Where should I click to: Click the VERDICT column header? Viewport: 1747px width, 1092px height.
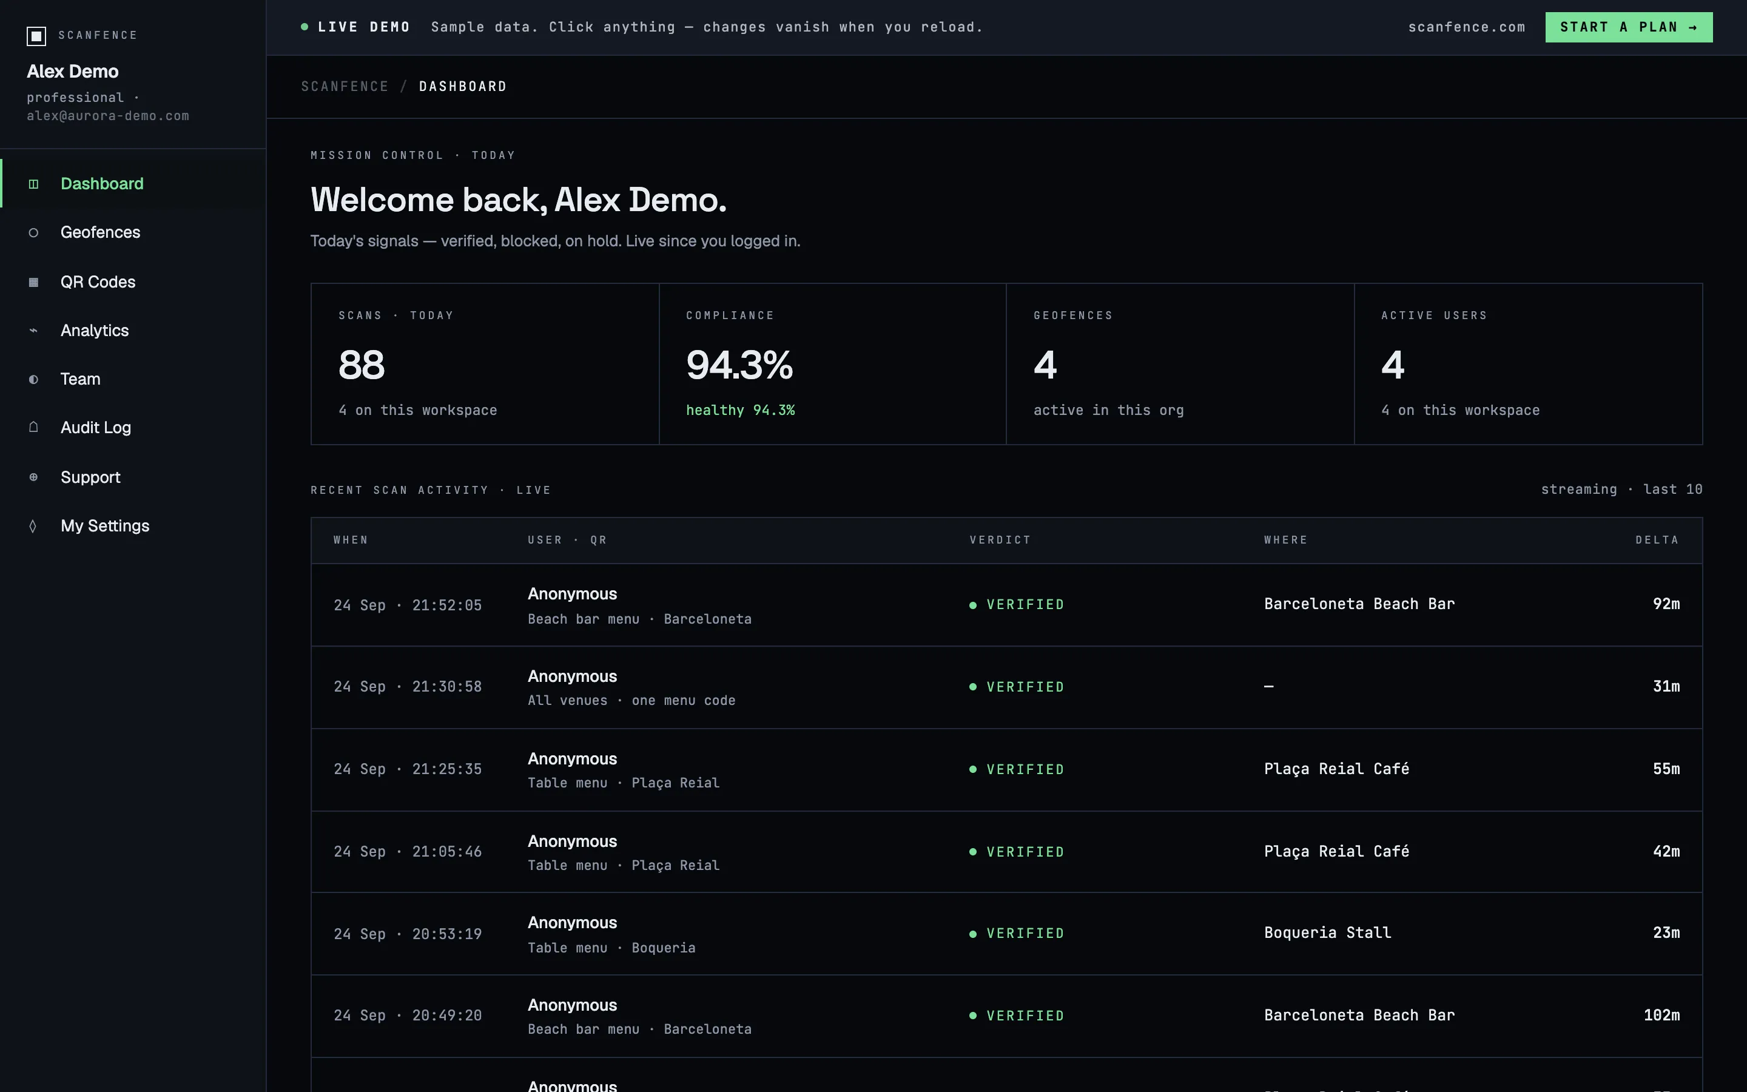1000,540
